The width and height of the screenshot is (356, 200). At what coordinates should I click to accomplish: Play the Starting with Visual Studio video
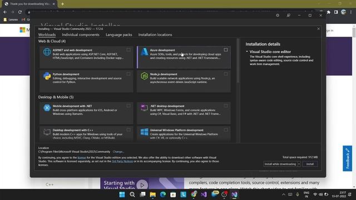pyautogui.click(x=142, y=185)
